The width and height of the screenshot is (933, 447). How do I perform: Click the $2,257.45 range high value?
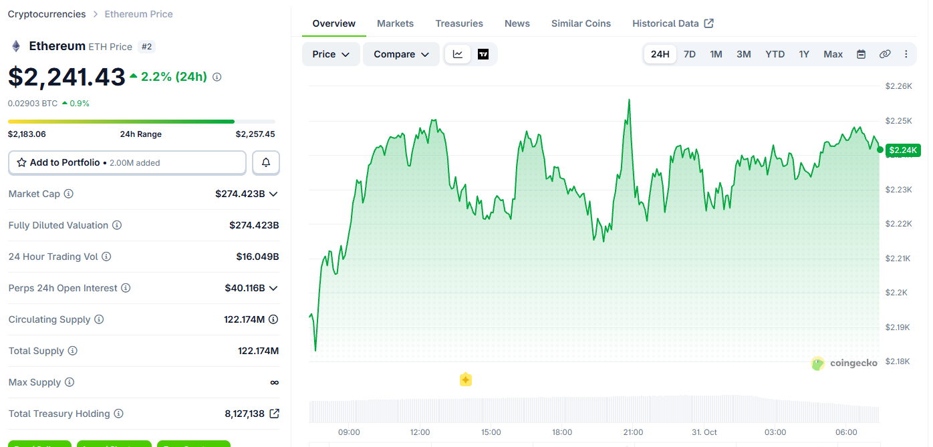coord(255,134)
